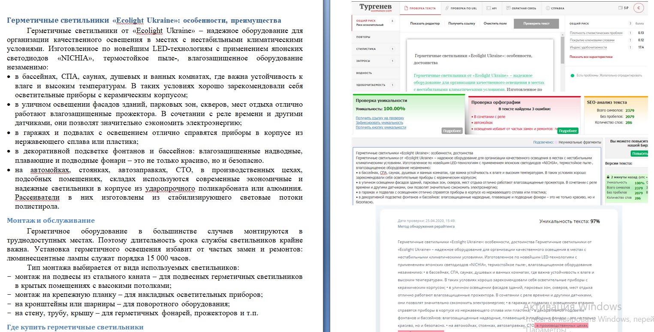The width and height of the screenshot is (654, 332).
Task: Click 'Получить ссылку на проверку' link
Action: pos(380,117)
